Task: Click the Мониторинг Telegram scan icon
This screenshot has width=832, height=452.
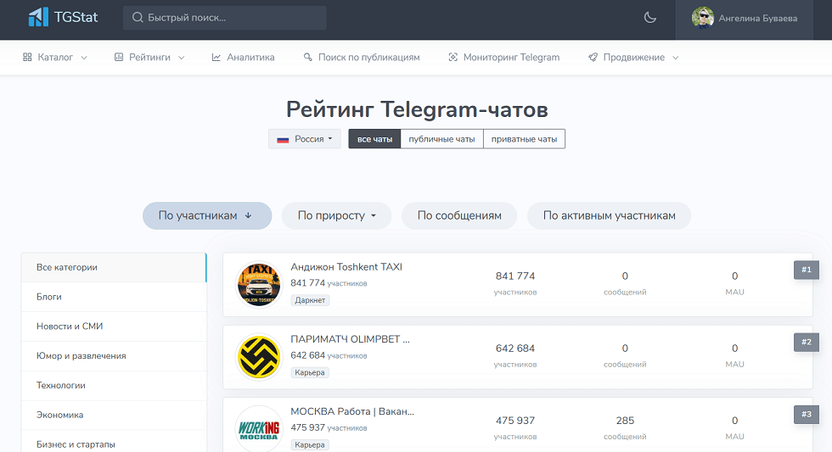Action: (453, 58)
